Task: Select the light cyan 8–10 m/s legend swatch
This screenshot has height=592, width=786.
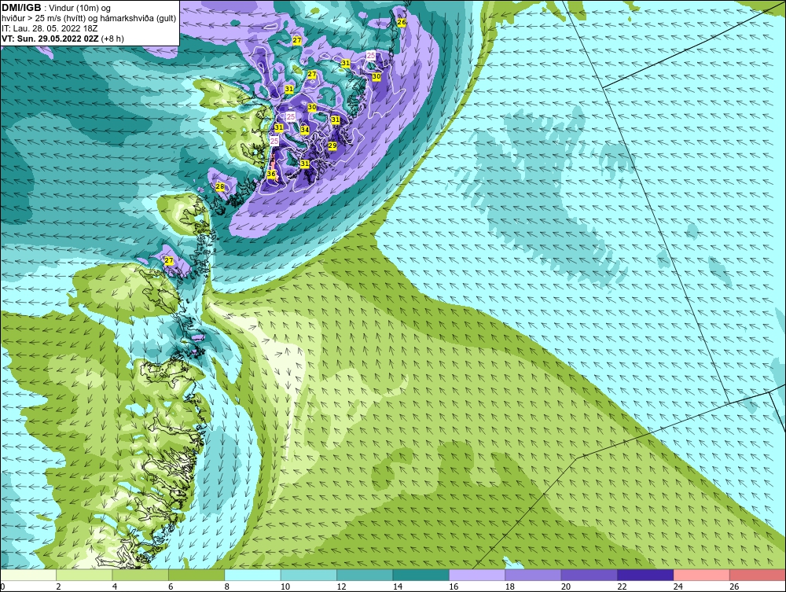Action: coord(252,575)
